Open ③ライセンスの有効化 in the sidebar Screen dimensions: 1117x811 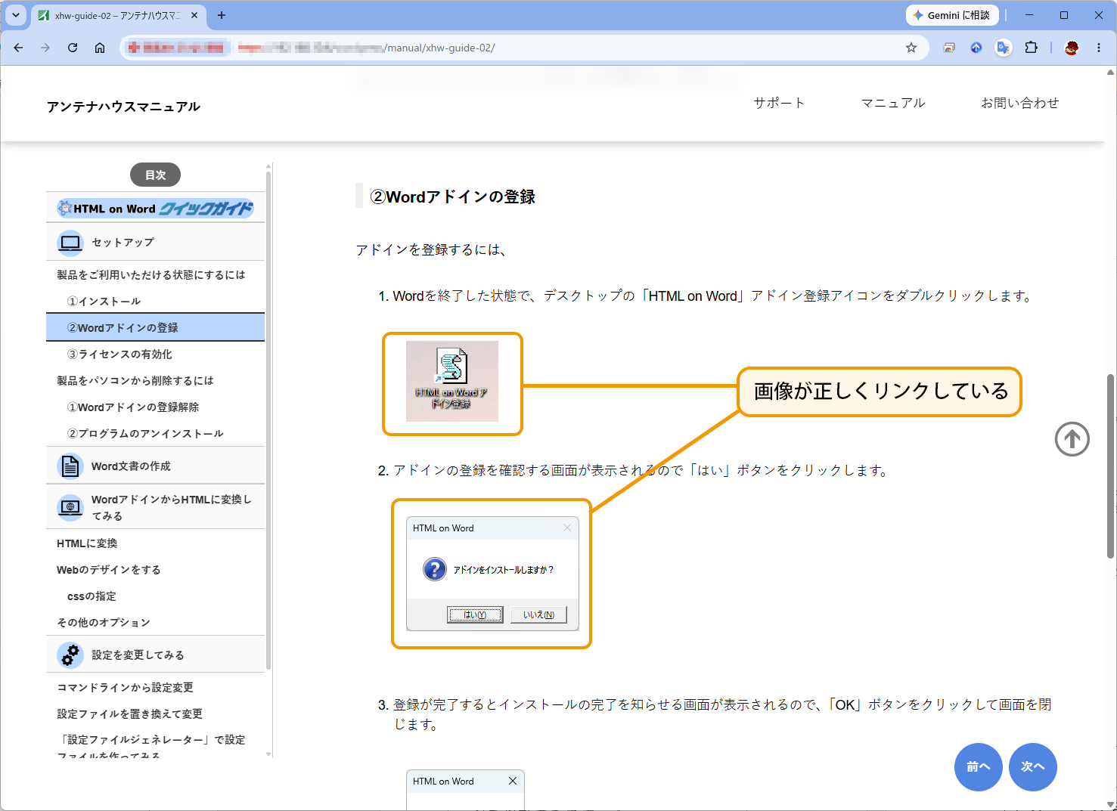[x=119, y=354]
